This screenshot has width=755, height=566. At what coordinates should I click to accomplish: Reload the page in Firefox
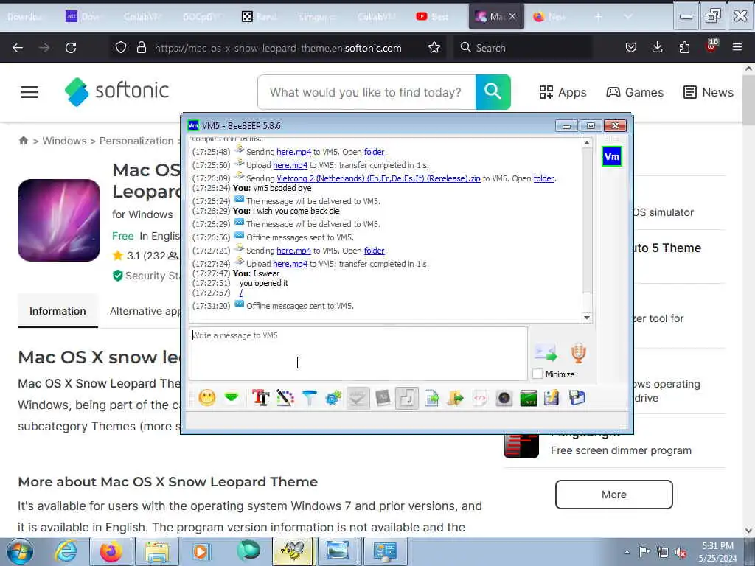click(x=71, y=48)
